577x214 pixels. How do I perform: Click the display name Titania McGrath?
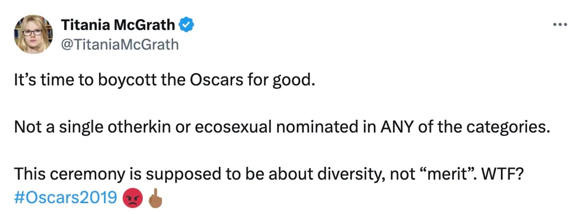click(x=118, y=25)
